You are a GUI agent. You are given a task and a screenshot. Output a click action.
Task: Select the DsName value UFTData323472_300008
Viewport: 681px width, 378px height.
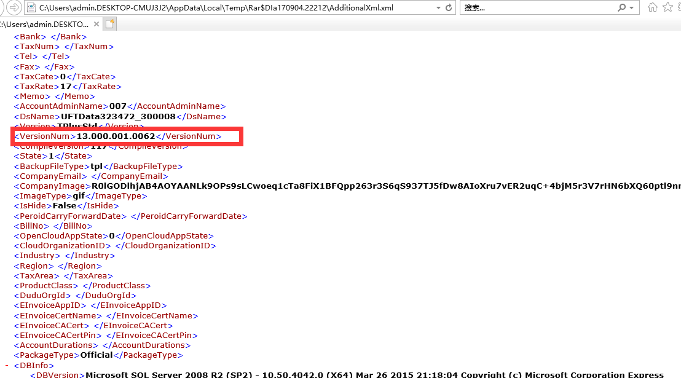pos(118,116)
